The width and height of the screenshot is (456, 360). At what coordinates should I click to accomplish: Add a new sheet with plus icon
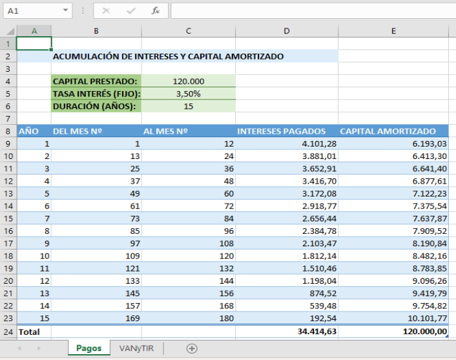[192, 348]
